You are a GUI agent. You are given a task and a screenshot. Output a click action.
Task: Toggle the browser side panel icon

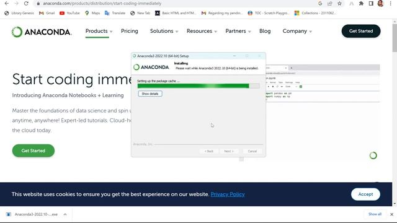[x=371, y=4]
